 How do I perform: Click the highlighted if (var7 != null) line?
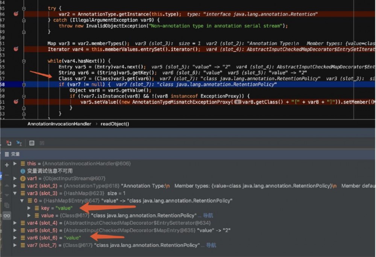point(188,84)
